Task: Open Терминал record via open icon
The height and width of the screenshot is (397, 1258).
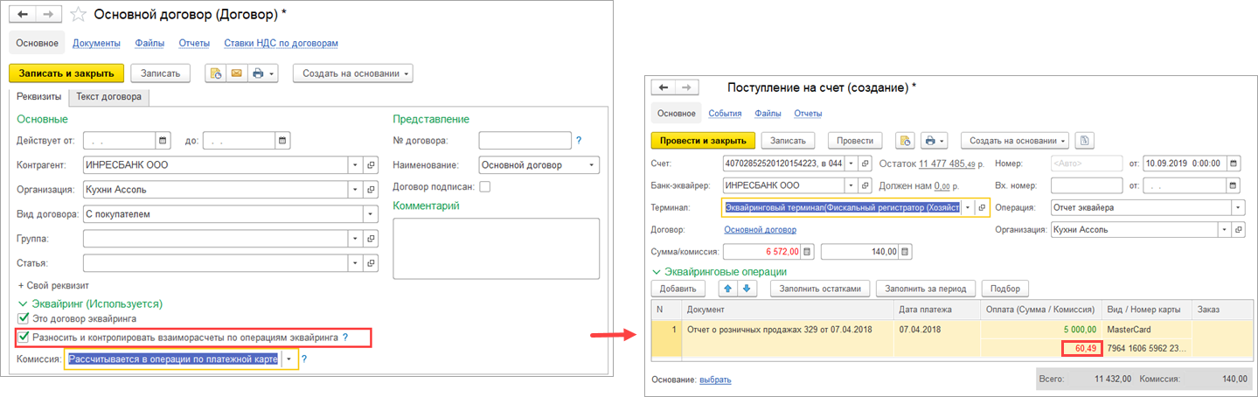Action: click(982, 207)
